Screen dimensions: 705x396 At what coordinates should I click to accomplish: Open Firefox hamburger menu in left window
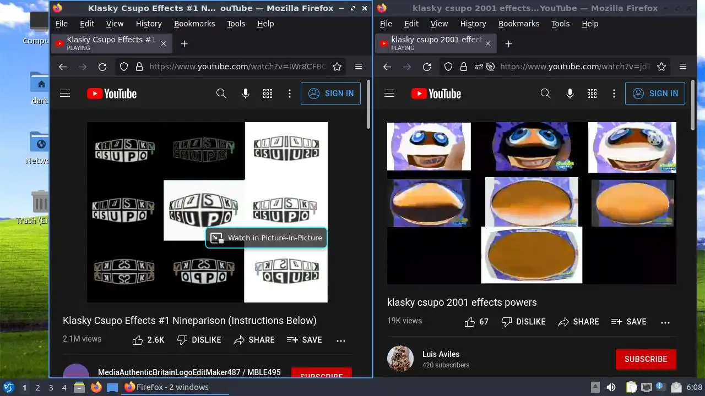pos(359,67)
